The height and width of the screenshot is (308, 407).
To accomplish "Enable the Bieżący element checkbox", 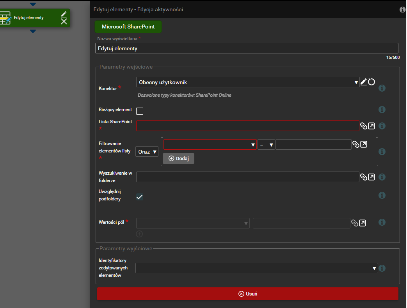I will coord(140,111).
